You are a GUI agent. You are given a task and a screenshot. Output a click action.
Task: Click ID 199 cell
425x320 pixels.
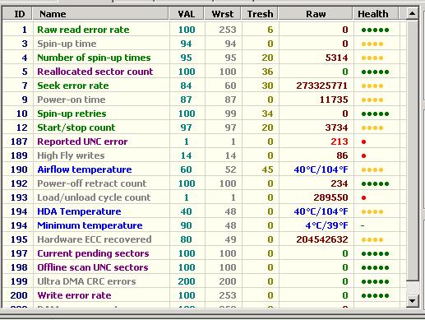click(19, 281)
